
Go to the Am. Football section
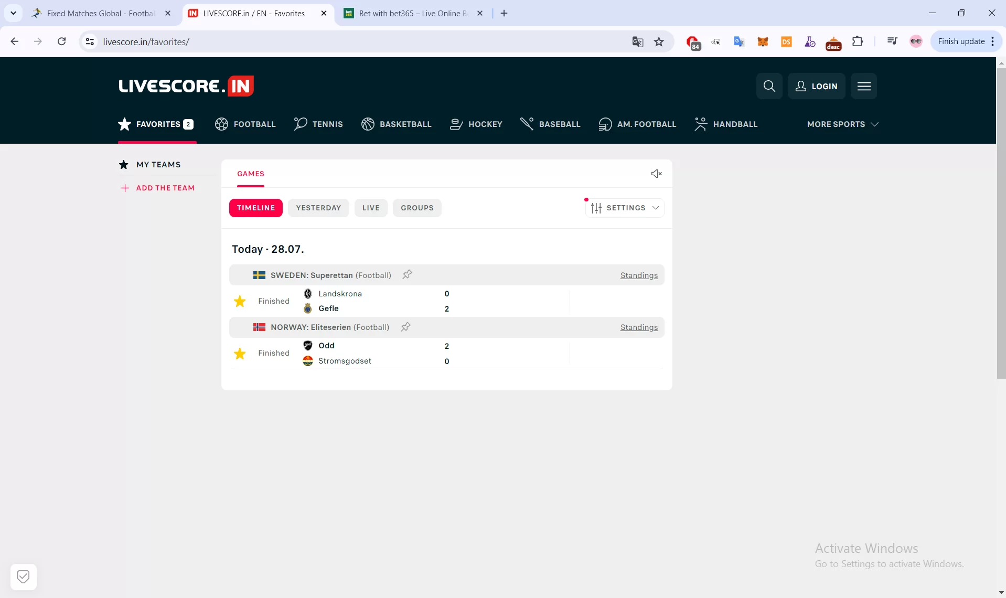tap(637, 124)
